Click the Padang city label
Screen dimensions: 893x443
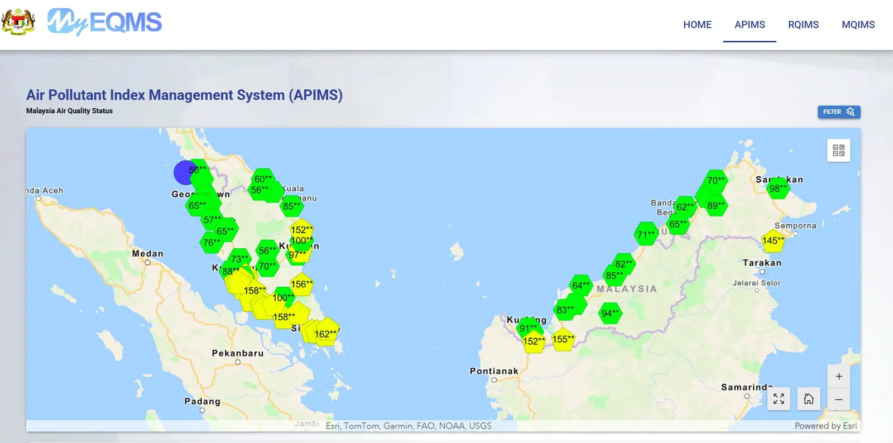(202, 401)
